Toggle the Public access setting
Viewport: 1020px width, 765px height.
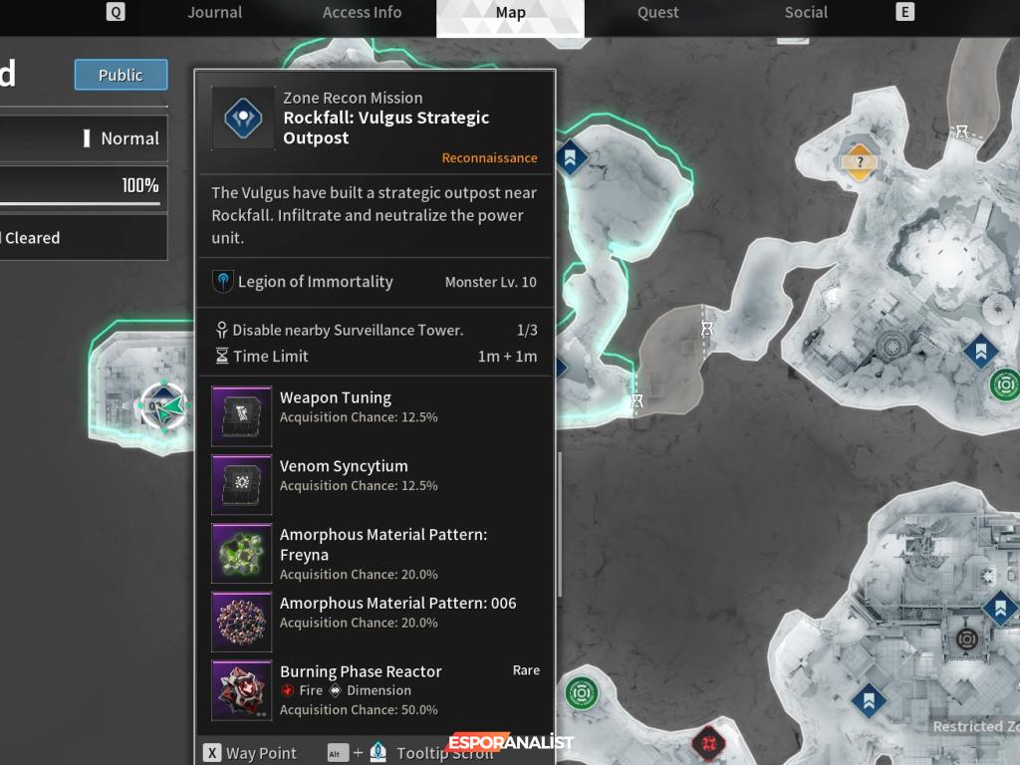121,75
